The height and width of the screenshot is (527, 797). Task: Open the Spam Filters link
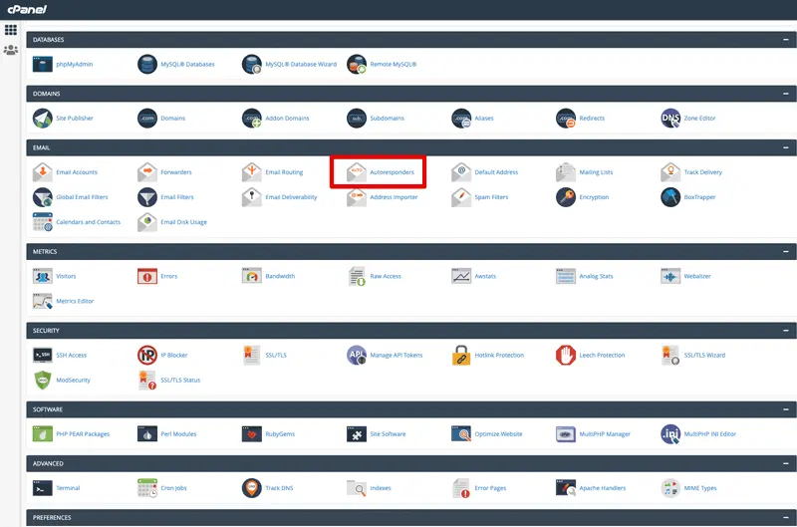pyautogui.click(x=491, y=197)
